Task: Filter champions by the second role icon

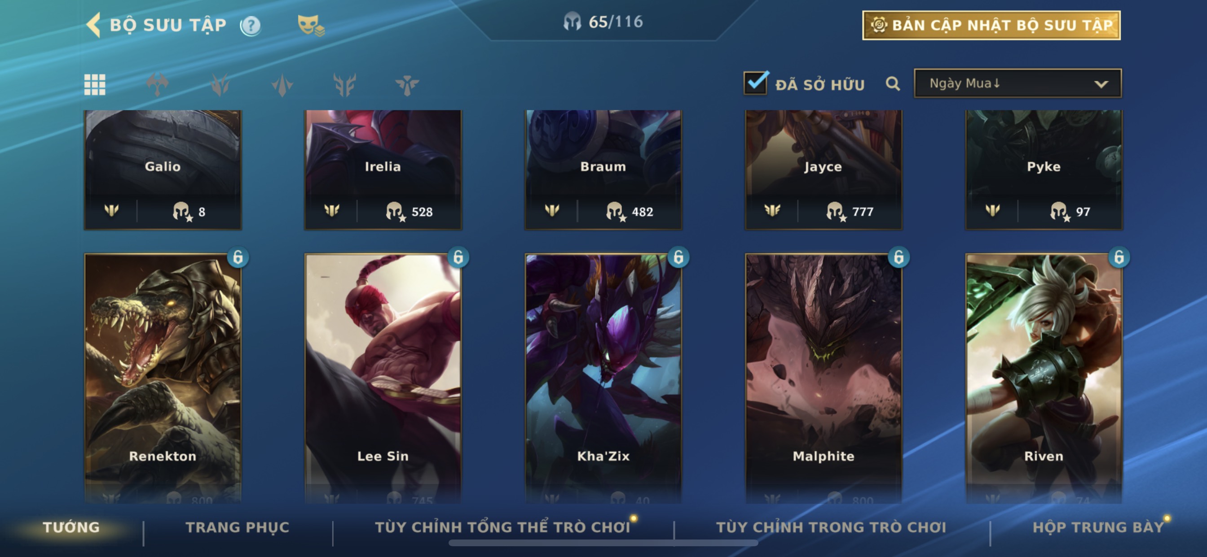Action: tap(220, 85)
